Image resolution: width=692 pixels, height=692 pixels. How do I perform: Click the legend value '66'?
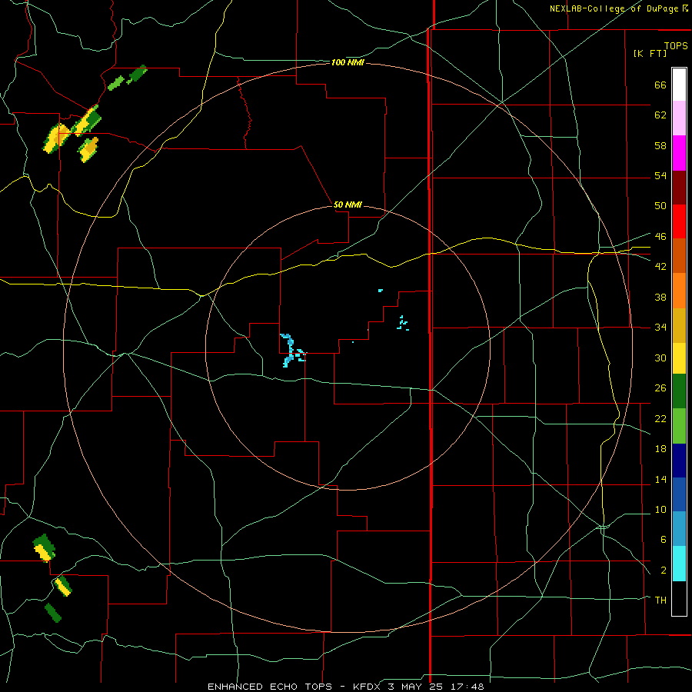coord(660,85)
